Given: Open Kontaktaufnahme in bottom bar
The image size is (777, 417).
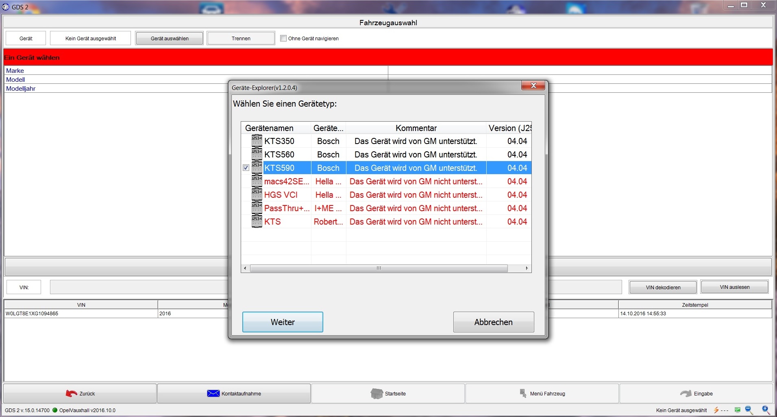Looking at the screenshot, I should click(x=234, y=393).
